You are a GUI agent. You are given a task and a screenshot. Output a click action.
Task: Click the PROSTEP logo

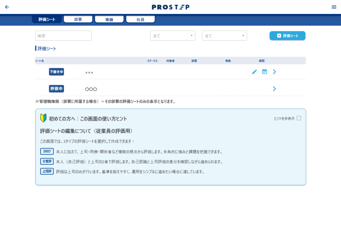[170, 7]
